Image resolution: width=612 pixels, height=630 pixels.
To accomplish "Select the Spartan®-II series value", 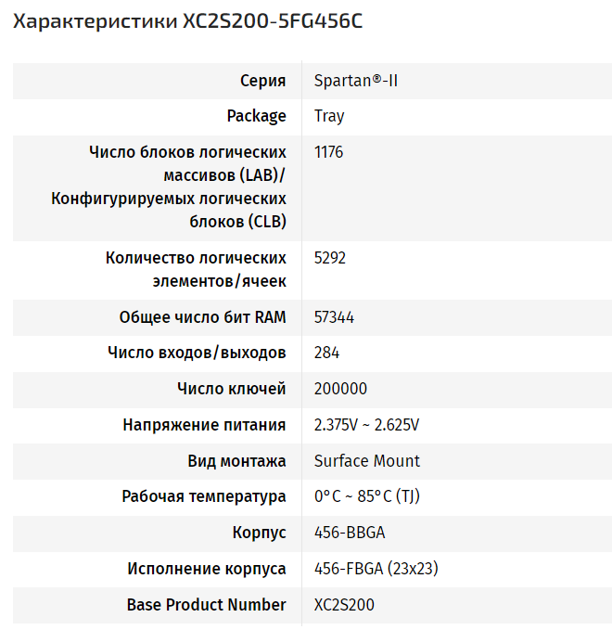I will [356, 81].
